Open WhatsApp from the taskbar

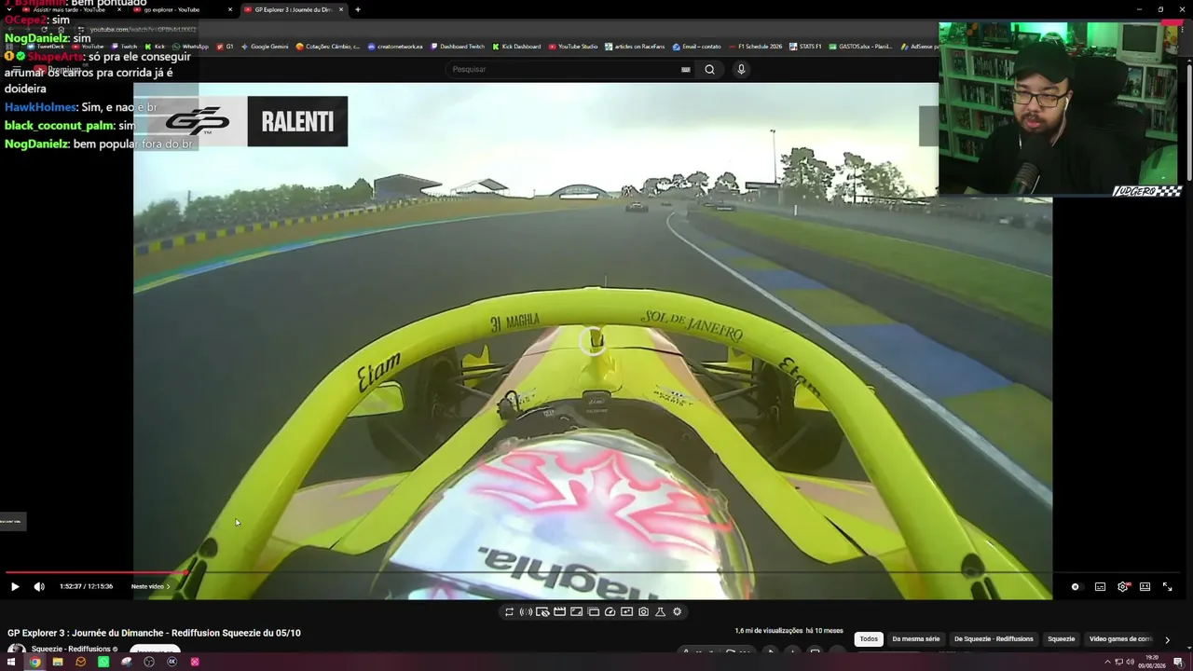tap(103, 662)
